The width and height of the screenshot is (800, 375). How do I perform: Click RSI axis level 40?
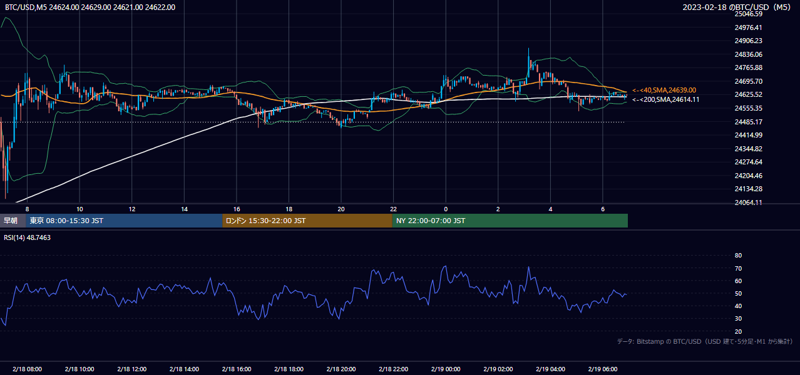[738, 306]
